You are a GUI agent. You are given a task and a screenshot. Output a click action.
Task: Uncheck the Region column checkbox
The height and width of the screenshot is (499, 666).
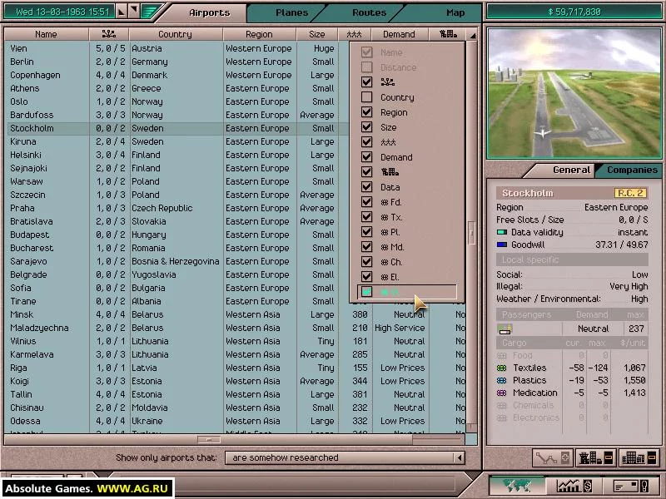pyautogui.click(x=366, y=112)
